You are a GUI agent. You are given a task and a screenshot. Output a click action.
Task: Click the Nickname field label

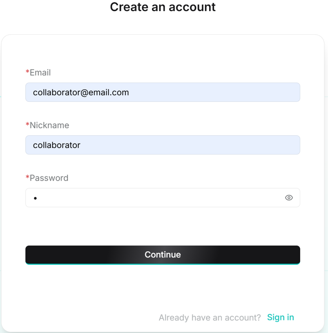click(x=49, y=125)
